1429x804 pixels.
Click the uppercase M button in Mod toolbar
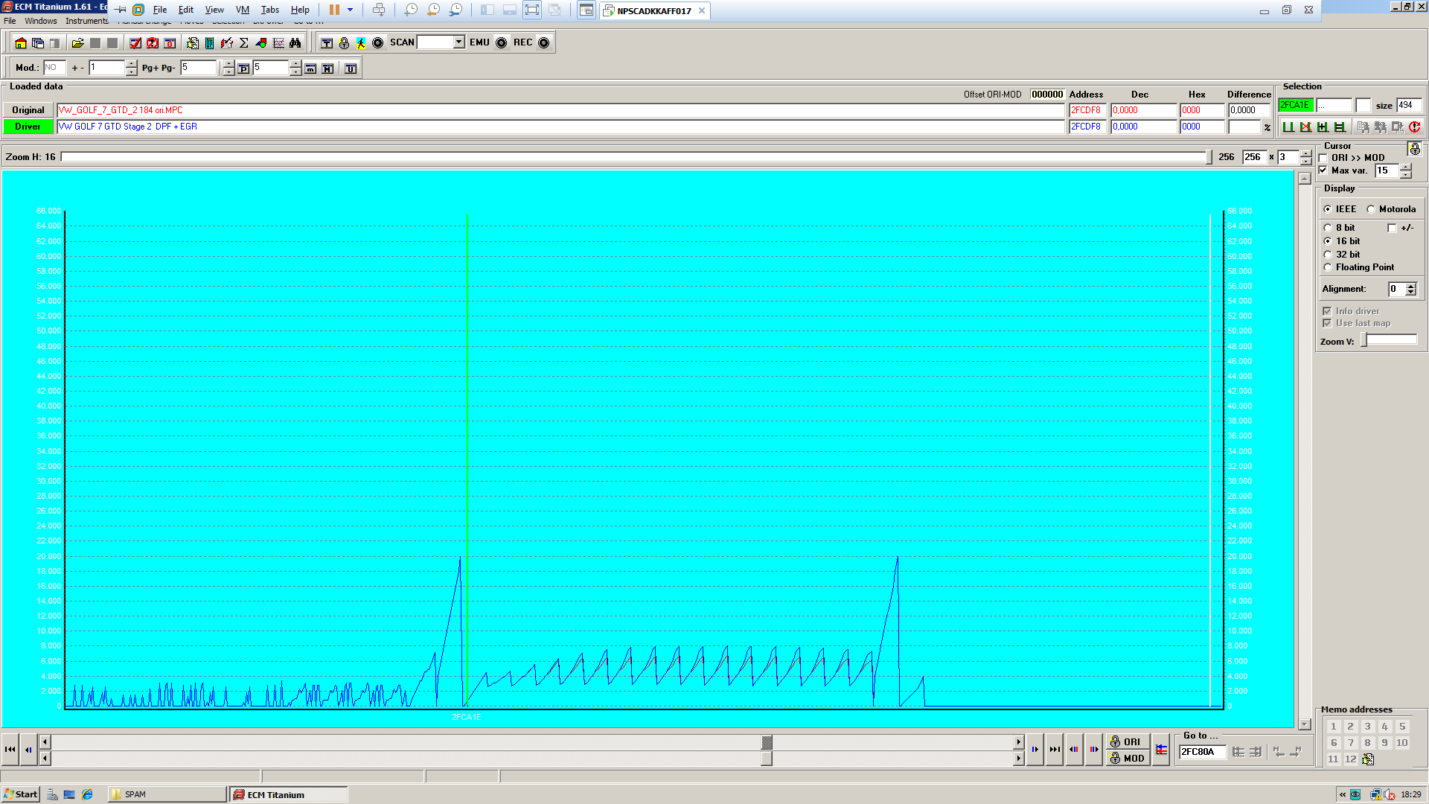pyautogui.click(x=327, y=68)
